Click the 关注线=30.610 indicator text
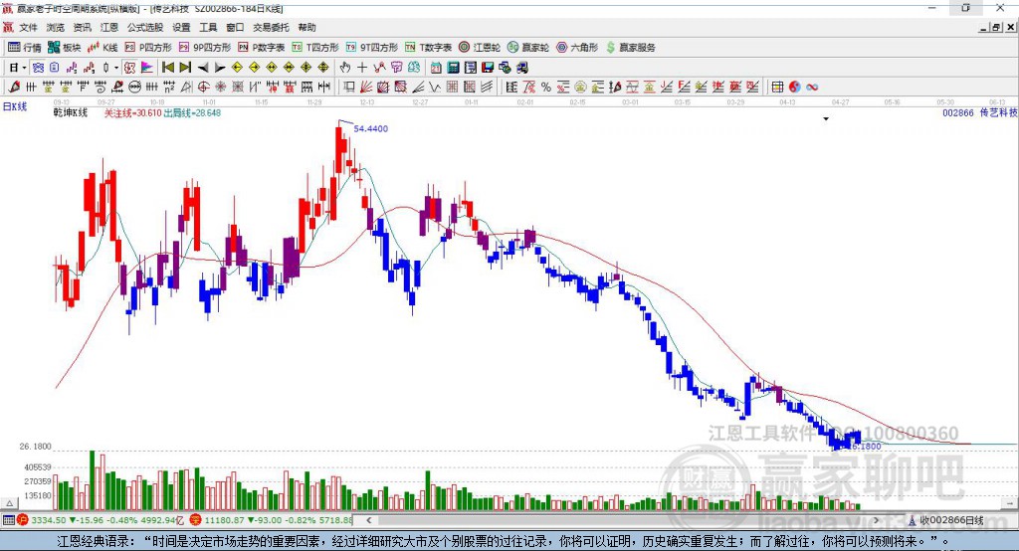 pos(133,113)
